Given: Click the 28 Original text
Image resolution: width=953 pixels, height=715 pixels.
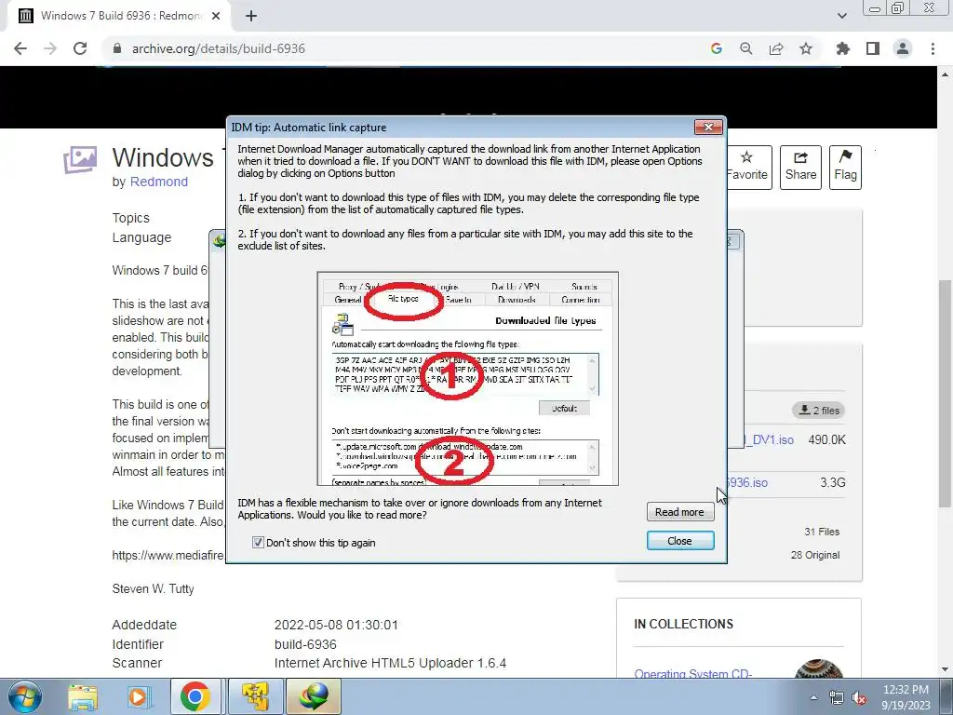Looking at the screenshot, I should click(x=815, y=555).
